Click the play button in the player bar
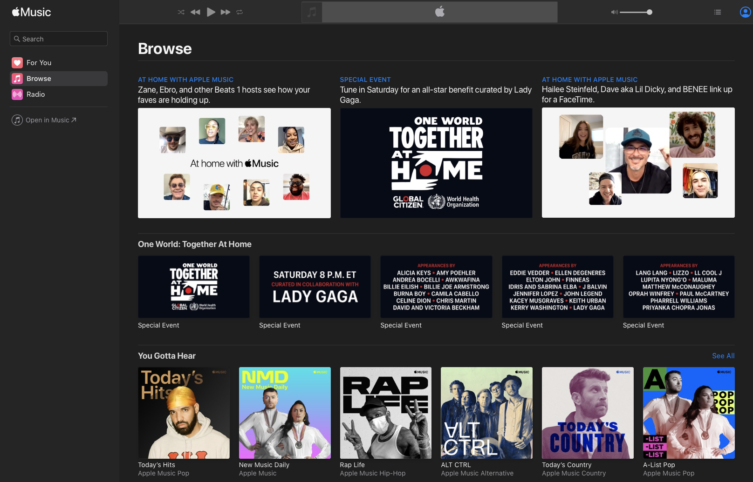 point(211,12)
